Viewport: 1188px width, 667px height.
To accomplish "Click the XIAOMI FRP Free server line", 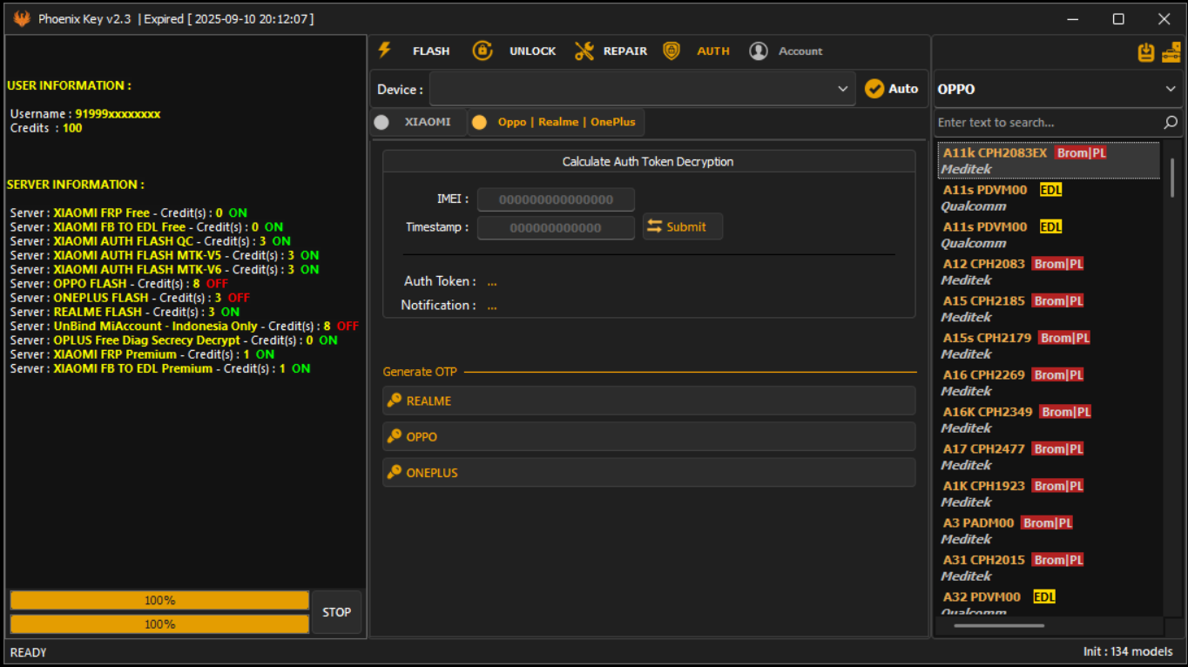I will [x=129, y=212].
